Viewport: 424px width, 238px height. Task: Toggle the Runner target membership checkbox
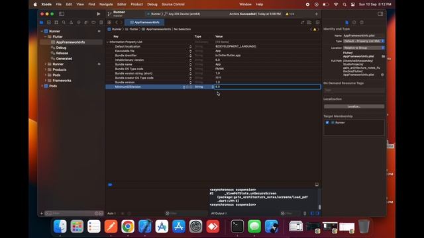tap(327, 122)
